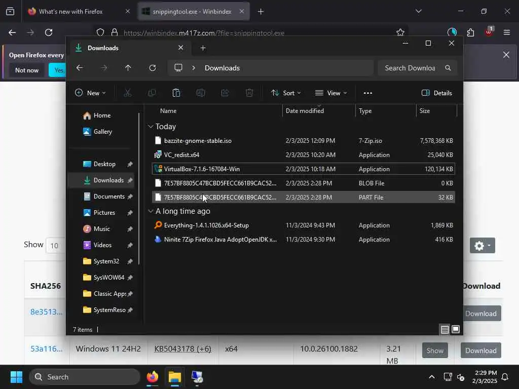
Task: Click the taskbar Search box
Action: tap(85, 377)
